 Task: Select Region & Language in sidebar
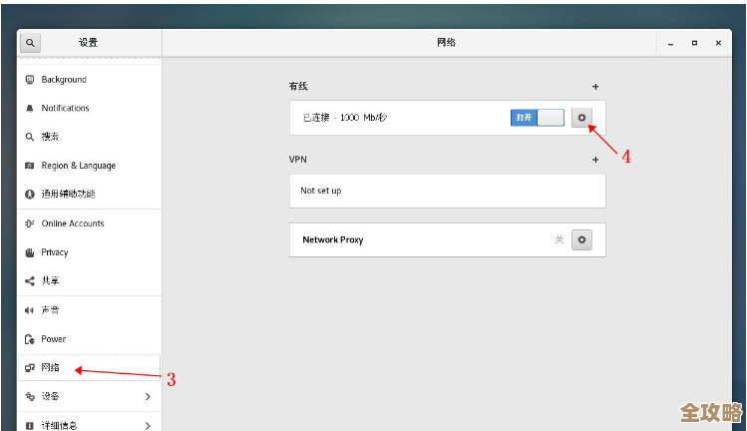pyautogui.click(x=78, y=166)
